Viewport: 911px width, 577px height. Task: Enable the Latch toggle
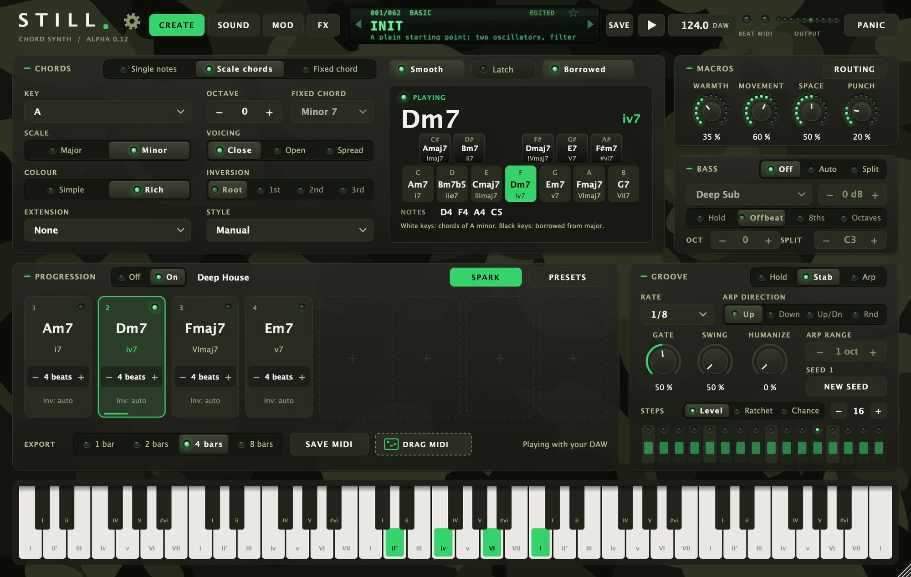coord(502,69)
